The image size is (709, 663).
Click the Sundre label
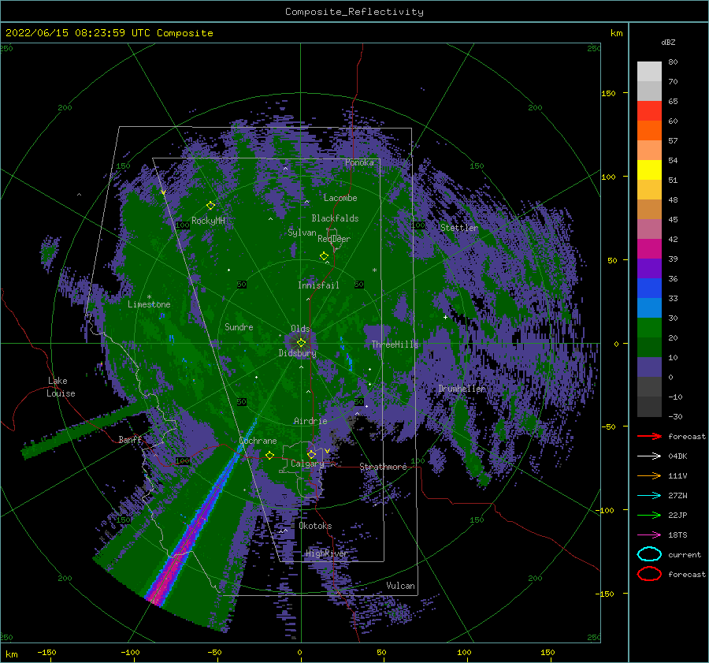point(239,326)
